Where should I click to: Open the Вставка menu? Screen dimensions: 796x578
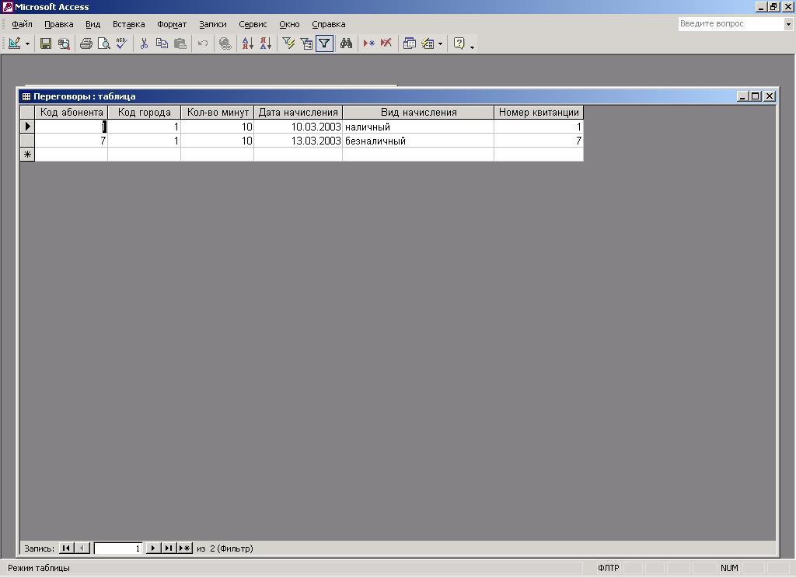click(128, 24)
